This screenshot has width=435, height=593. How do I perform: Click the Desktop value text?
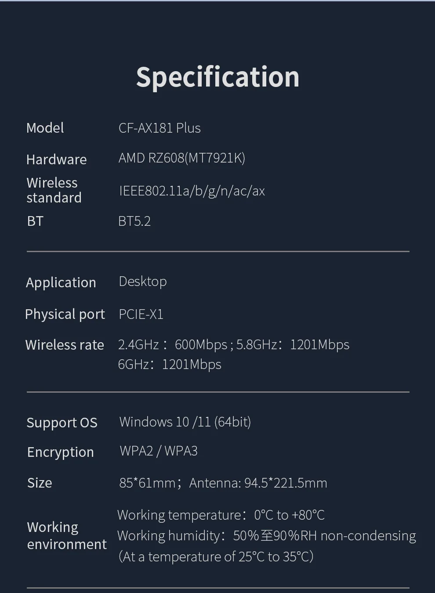click(143, 281)
